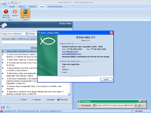Click the suporte@bibliahabil.com.br email link
151x113 pixels.
coord(71,54)
